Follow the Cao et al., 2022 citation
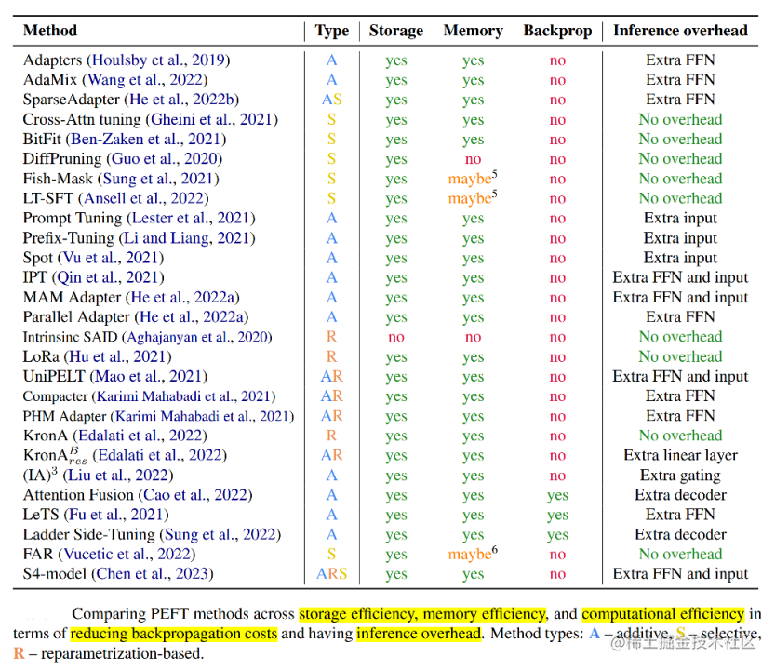This screenshot has width=775, height=670. coord(195,495)
